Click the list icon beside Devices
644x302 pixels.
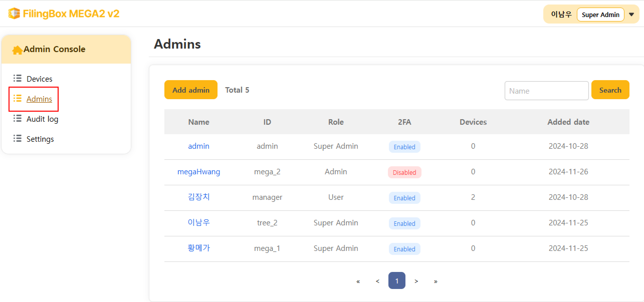[x=18, y=78]
